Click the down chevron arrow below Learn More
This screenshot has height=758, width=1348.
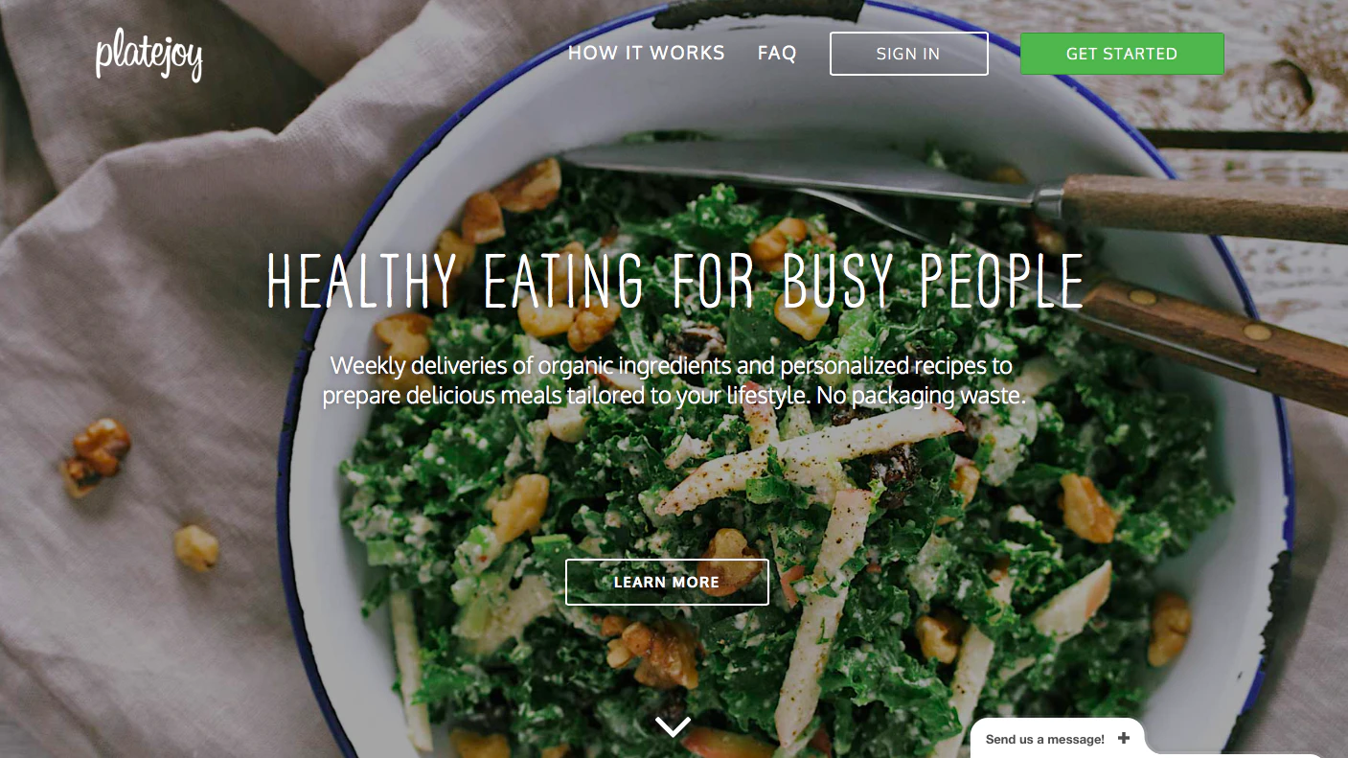674,726
